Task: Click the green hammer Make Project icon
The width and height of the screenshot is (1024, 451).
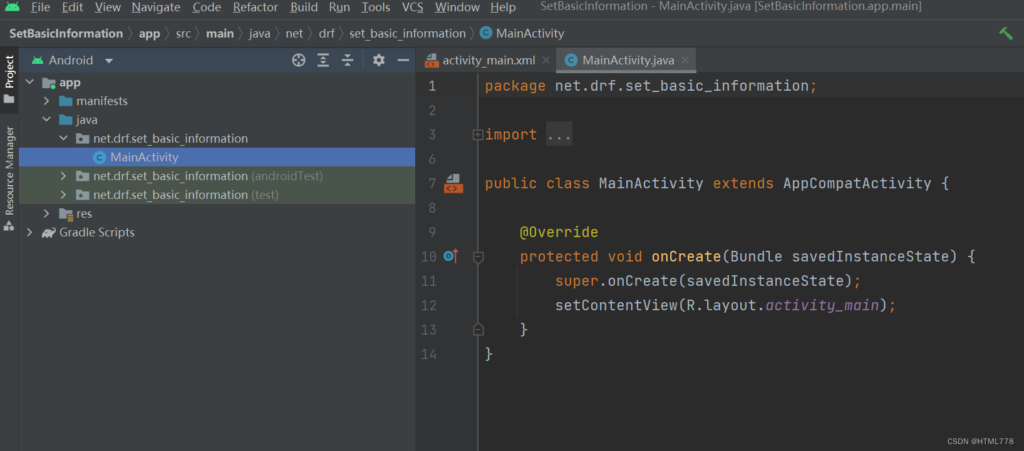Action: pyautogui.click(x=1006, y=33)
